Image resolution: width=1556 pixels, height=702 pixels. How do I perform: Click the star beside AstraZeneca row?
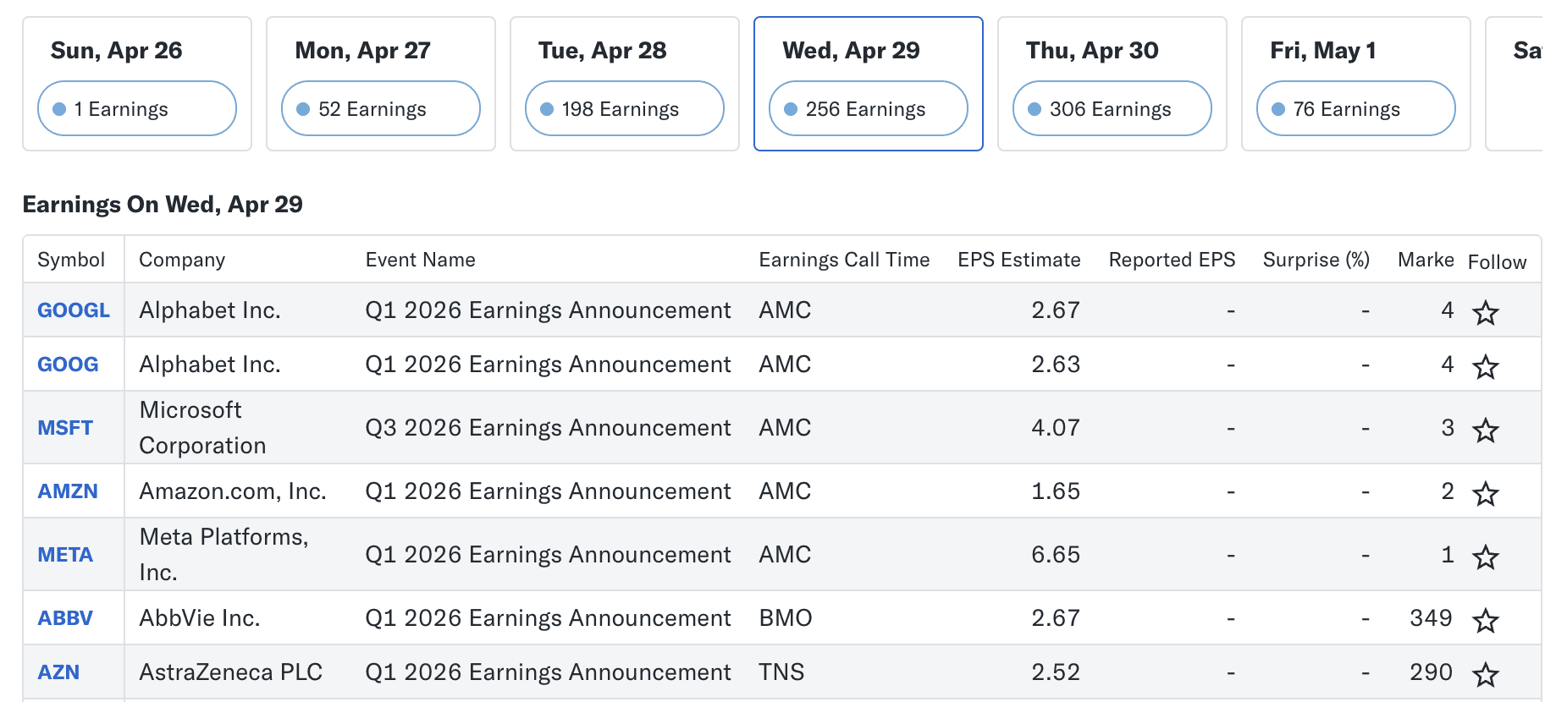(1485, 675)
